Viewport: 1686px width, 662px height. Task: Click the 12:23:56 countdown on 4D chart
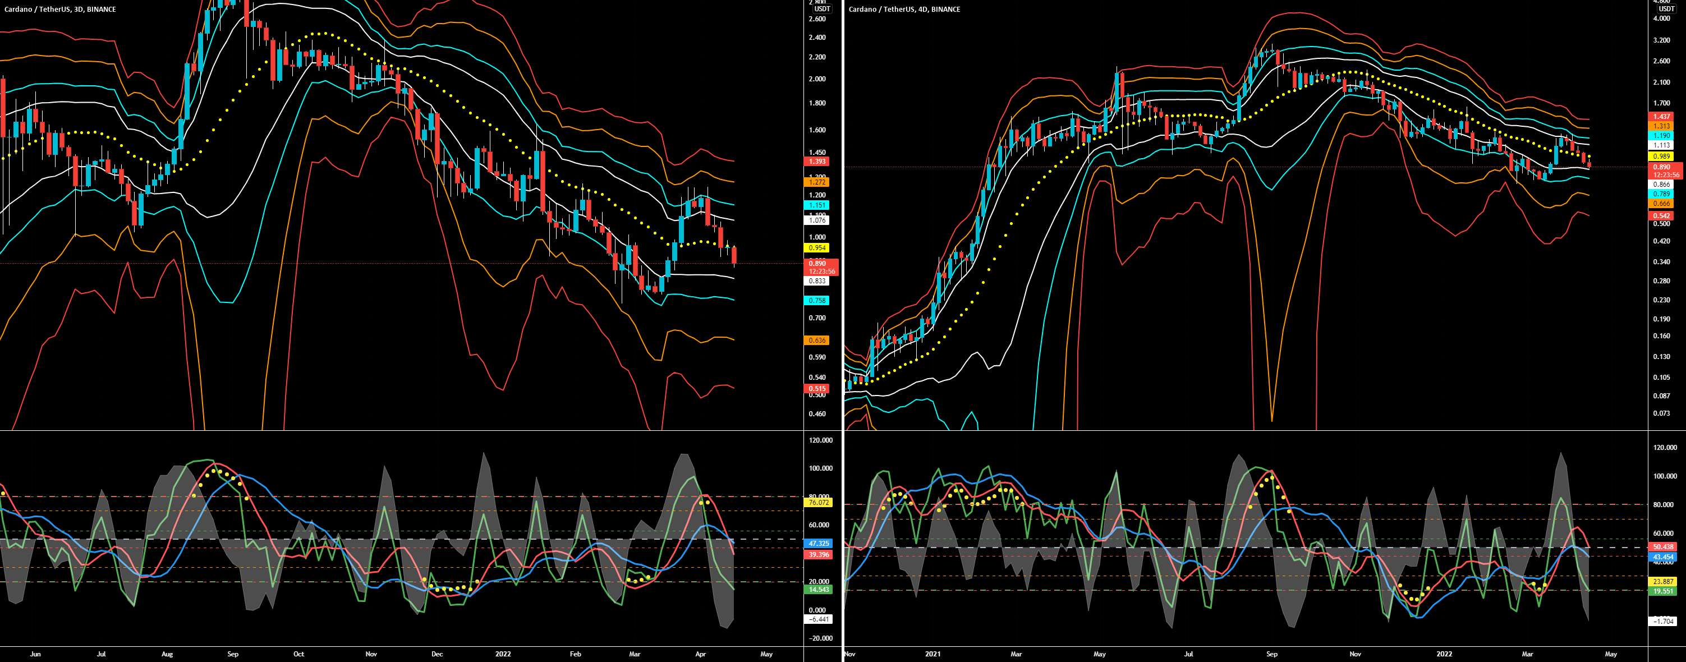click(1667, 175)
